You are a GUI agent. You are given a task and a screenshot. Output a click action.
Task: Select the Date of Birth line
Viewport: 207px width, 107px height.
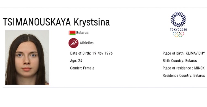[91, 53]
